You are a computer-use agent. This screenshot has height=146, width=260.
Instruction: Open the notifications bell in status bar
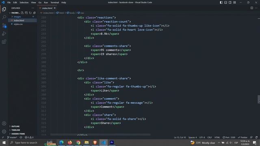(256, 137)
